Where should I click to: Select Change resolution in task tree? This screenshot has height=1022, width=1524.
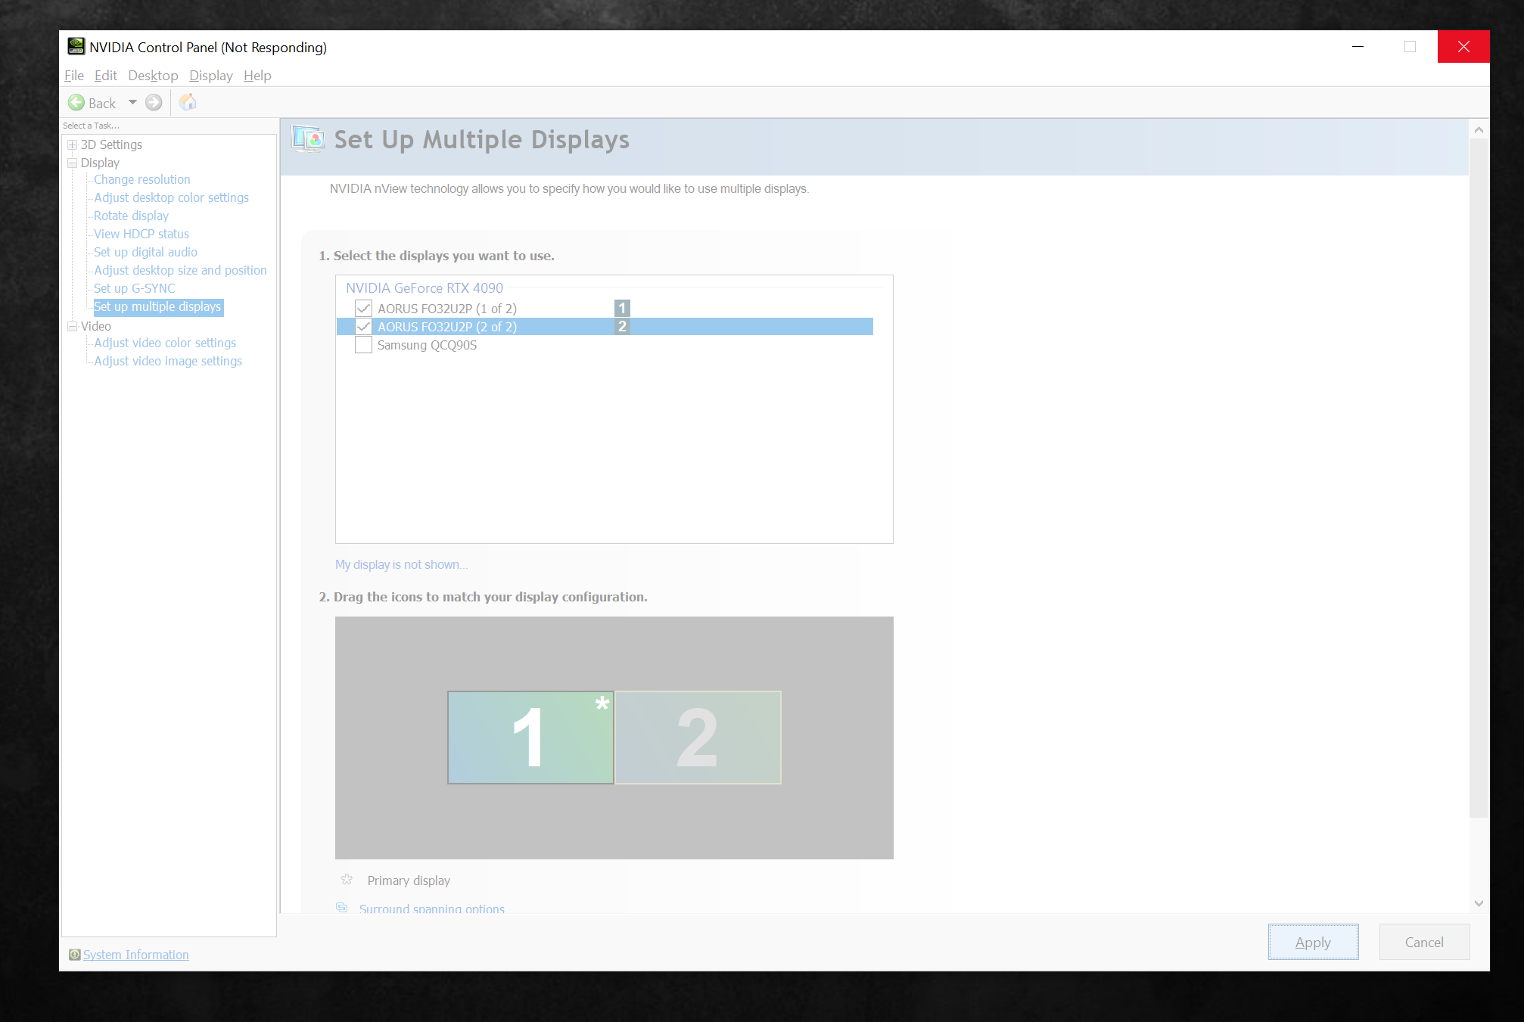[142, 179]
